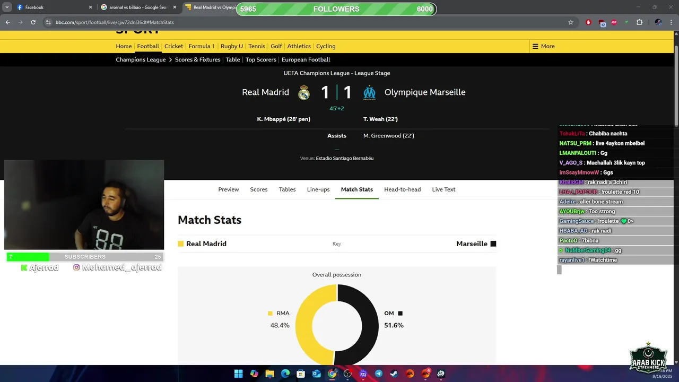Viewport: 679px width, 382px height.
Task: Open the extension showing badge 12
Action: click(x=602, y=23)
